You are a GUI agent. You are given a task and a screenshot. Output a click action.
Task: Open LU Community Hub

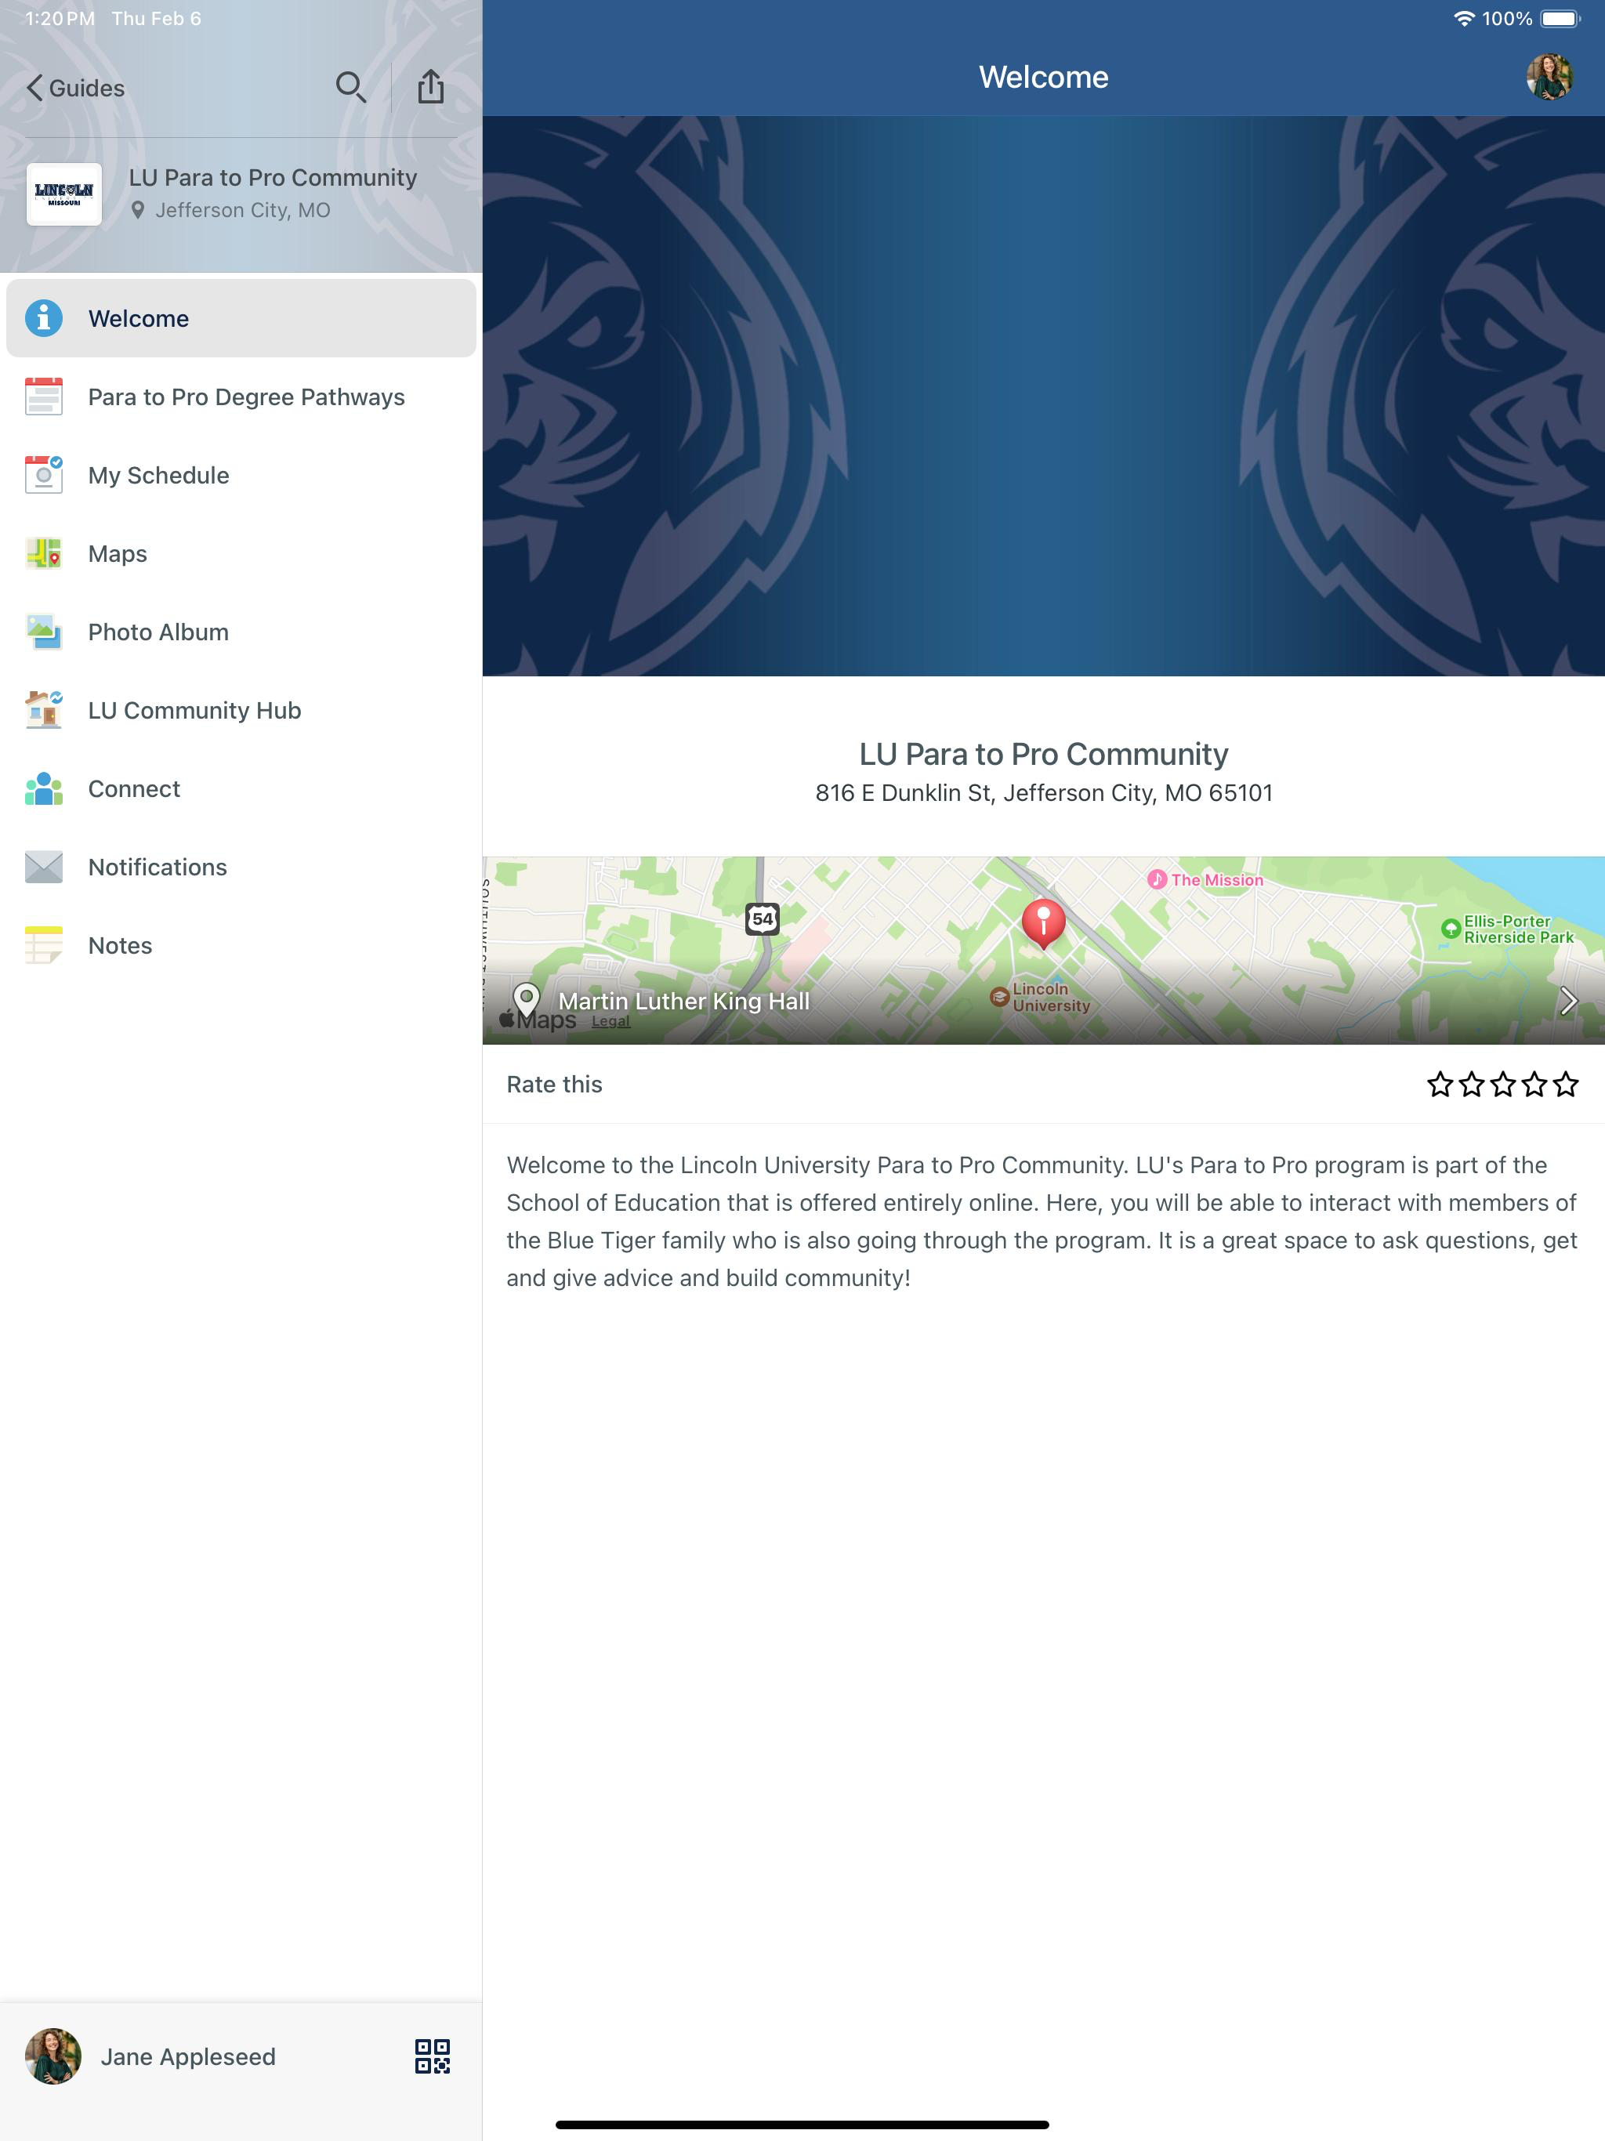coord(241,711)
